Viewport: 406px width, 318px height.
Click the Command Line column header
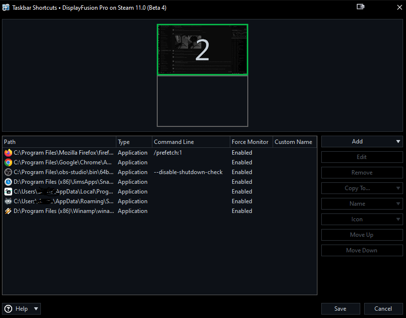[190, 142]
